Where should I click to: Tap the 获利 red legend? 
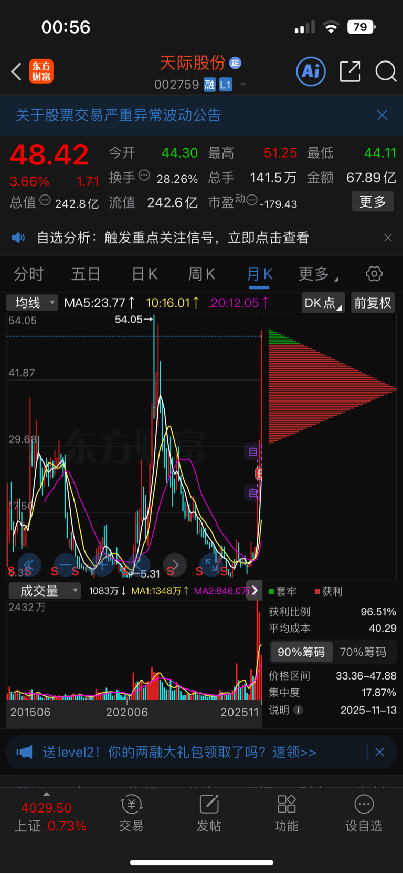[x=328, y=591]
